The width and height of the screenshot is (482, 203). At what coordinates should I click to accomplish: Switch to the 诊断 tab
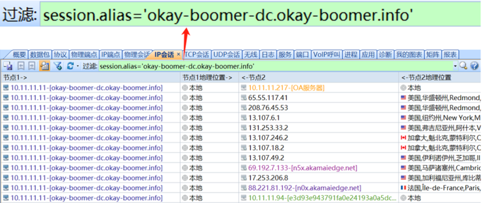tap(386, 55)
